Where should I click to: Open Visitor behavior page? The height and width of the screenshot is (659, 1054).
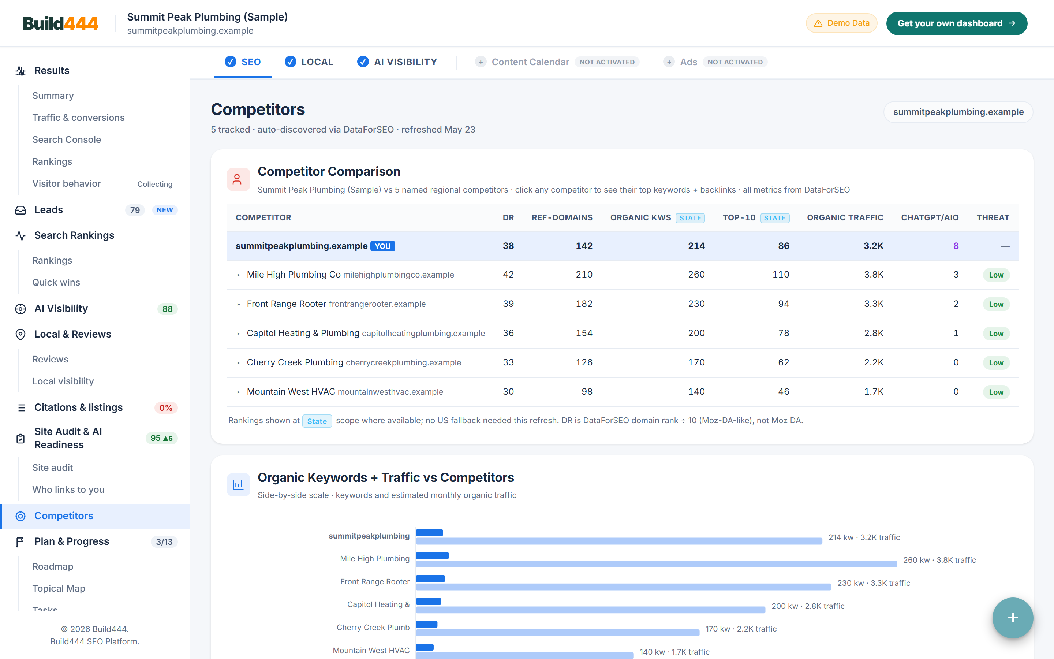click(x=67, y=184)
